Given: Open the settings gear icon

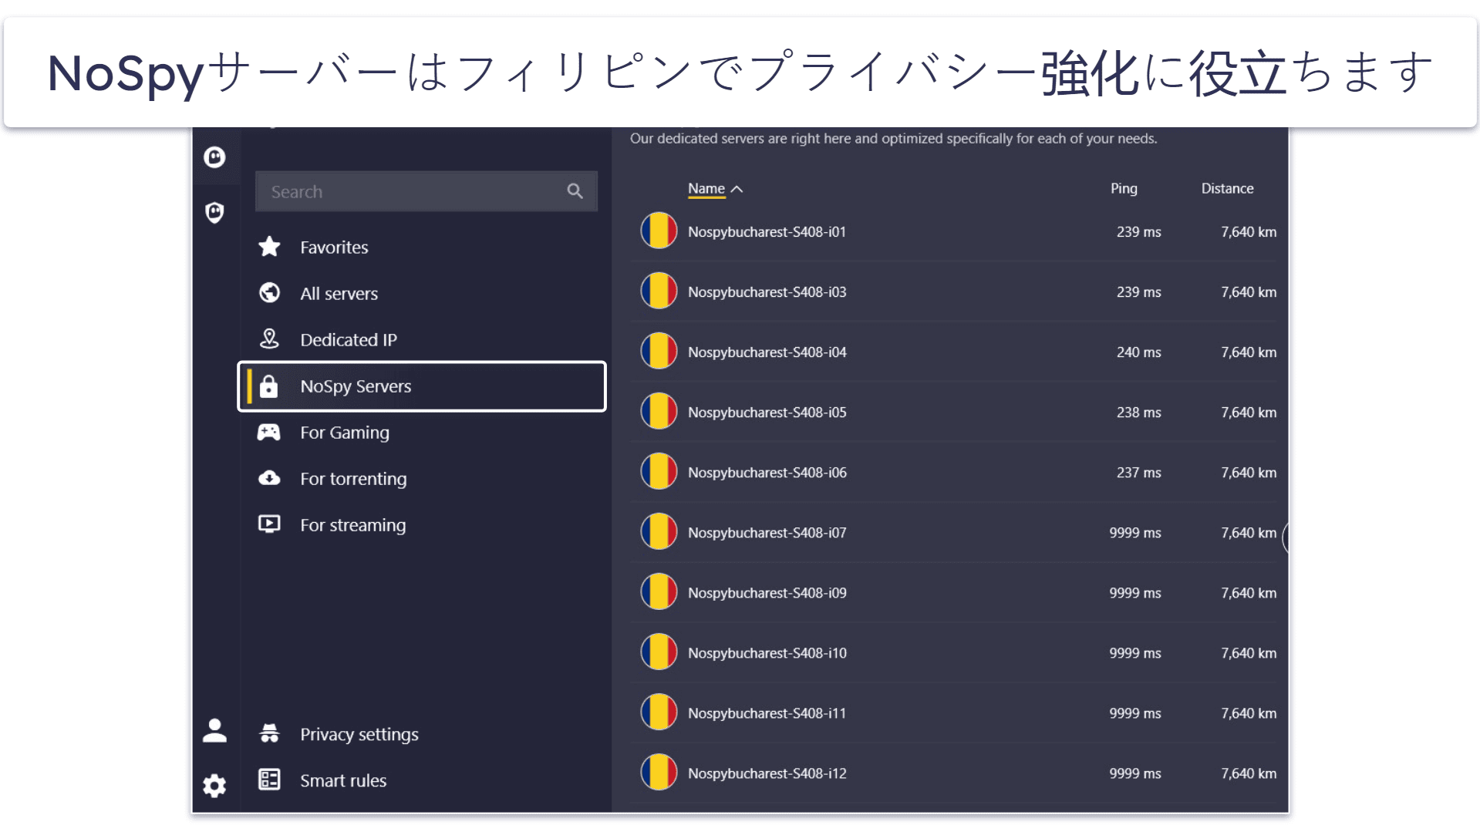Looking at the screenshot, I should click(x=214, y=786).
